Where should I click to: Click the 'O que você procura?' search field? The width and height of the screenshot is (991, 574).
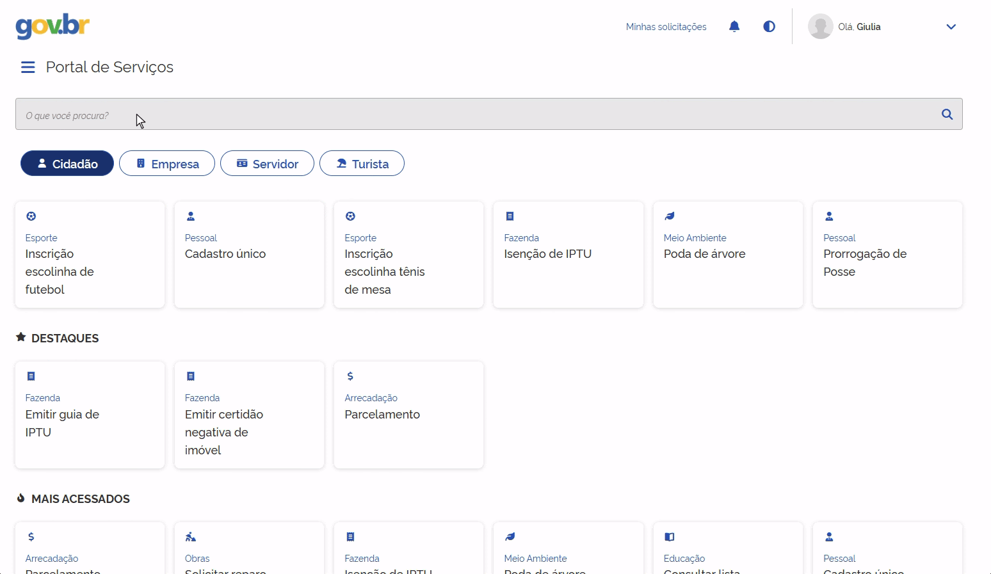tap(489, 114)
